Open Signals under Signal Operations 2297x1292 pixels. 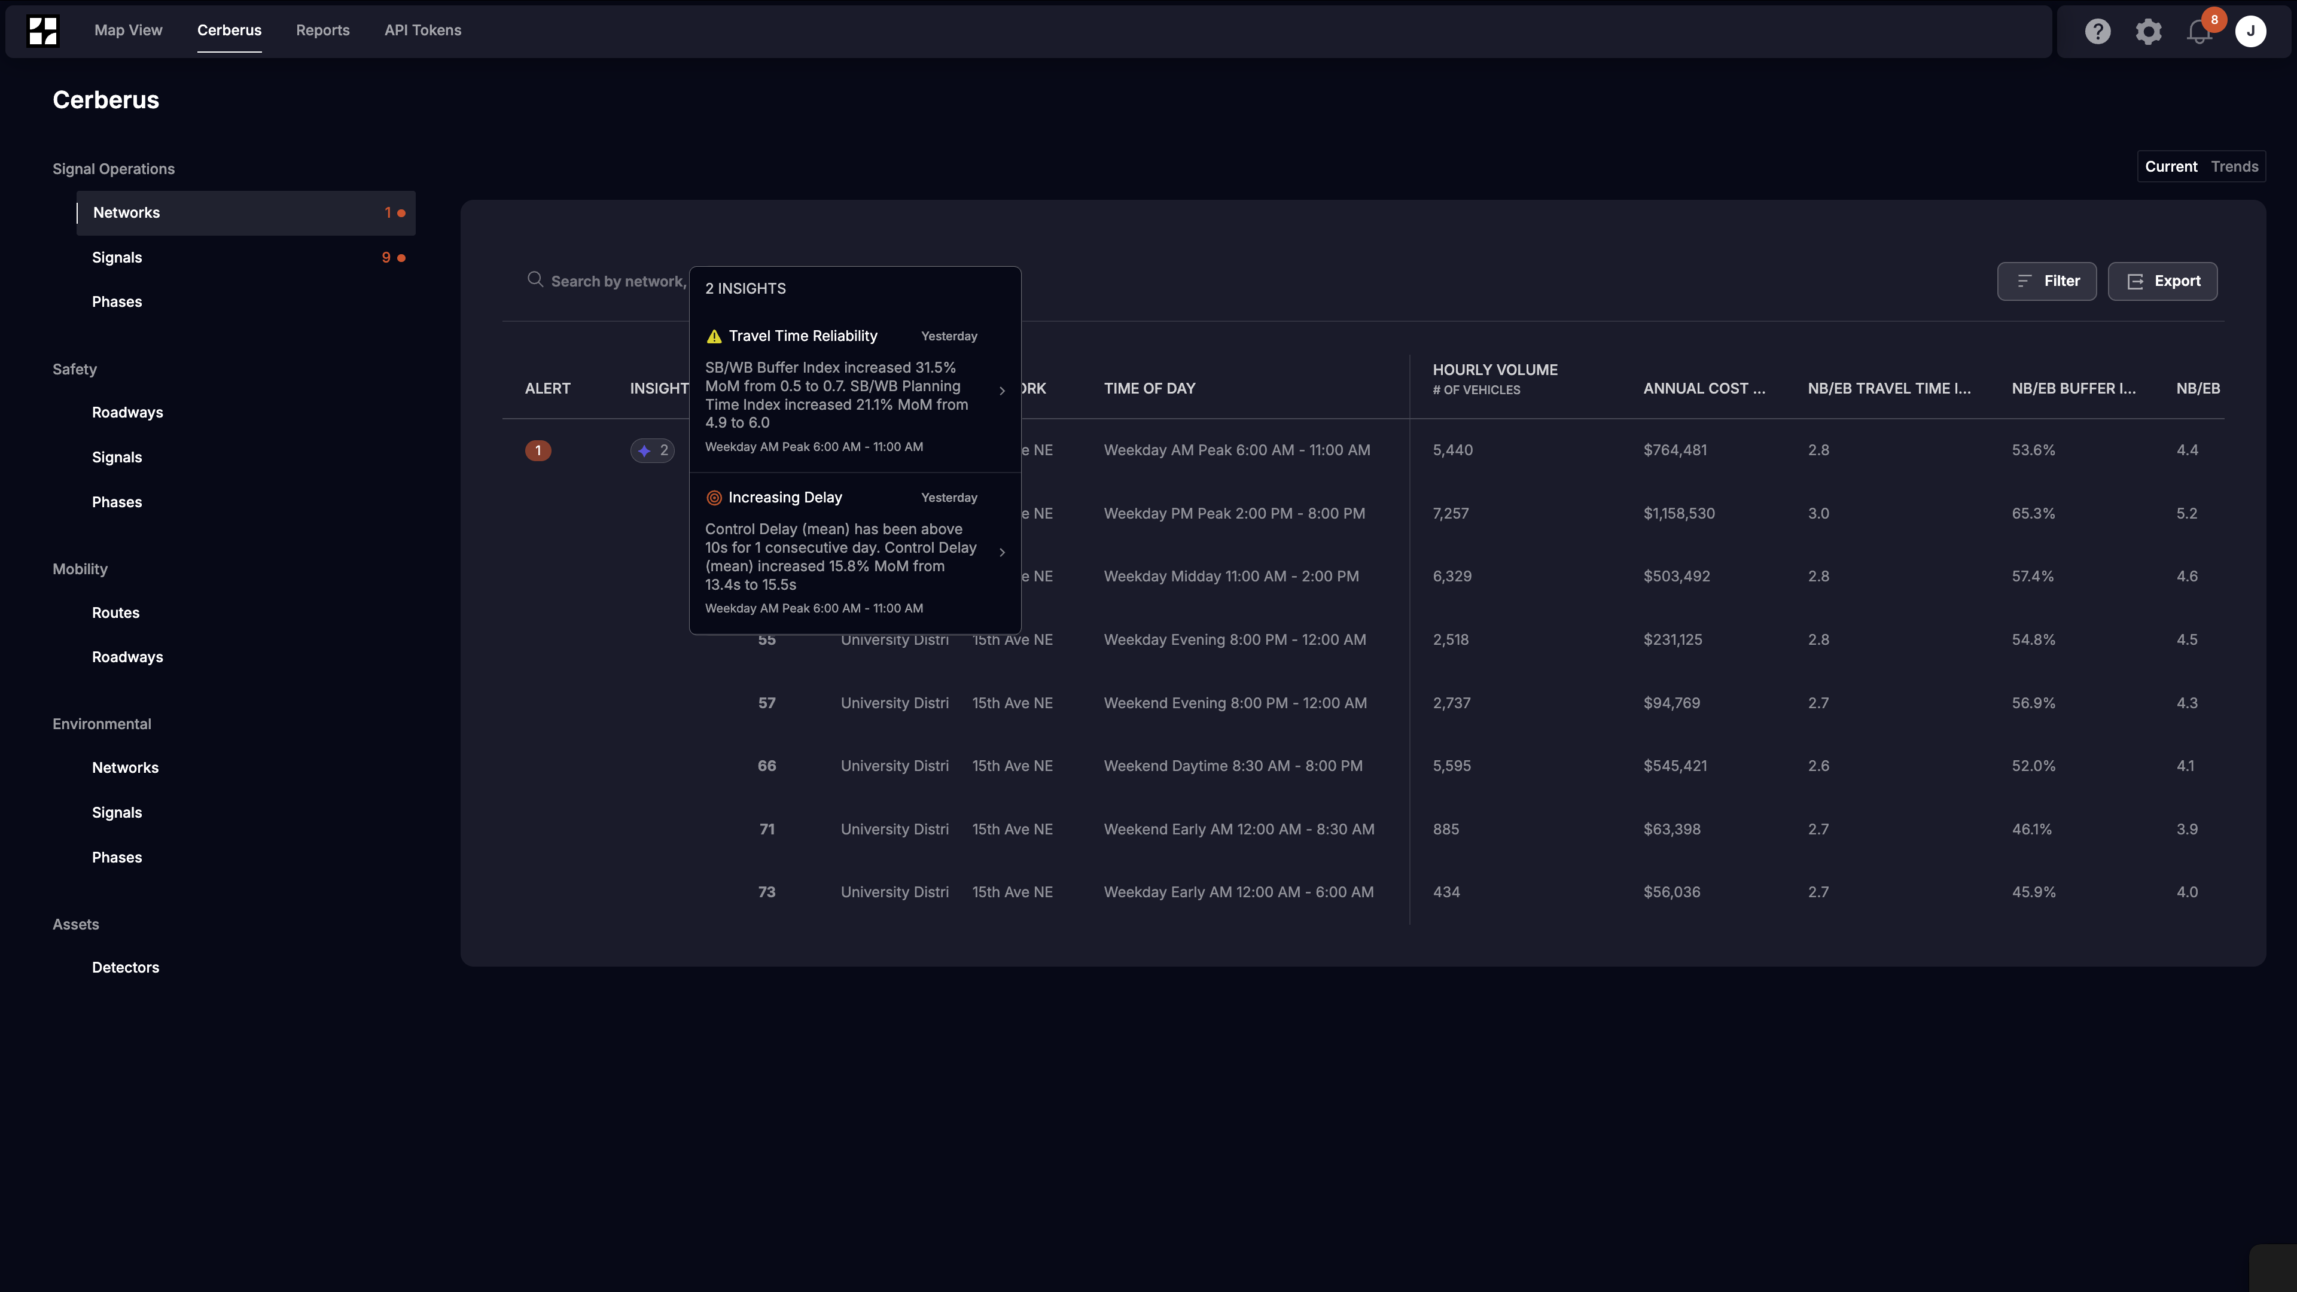pos(117,258)
